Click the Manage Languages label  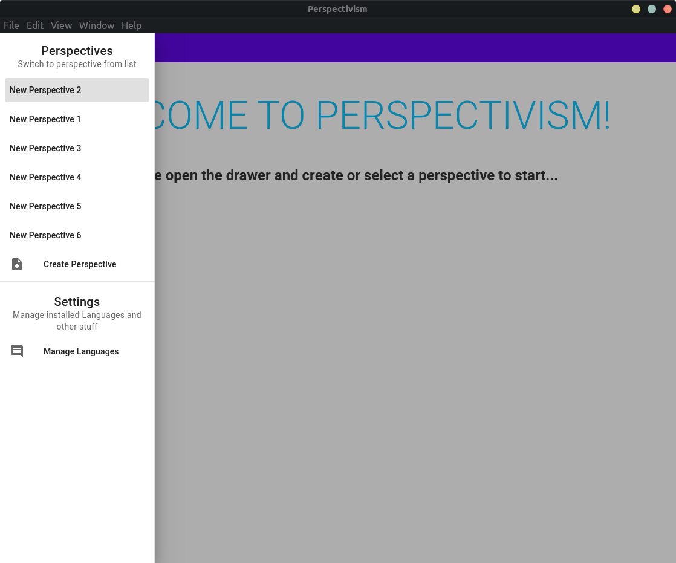[81, 351]
